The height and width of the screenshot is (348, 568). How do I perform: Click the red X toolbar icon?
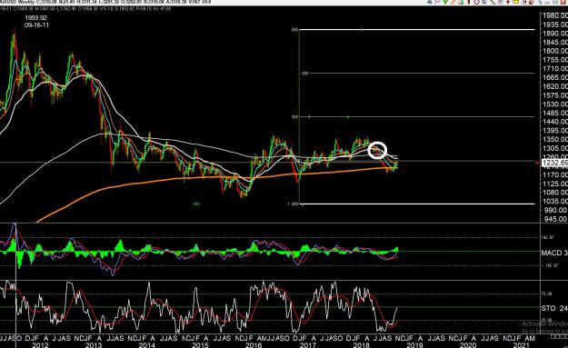pos(563,2)
